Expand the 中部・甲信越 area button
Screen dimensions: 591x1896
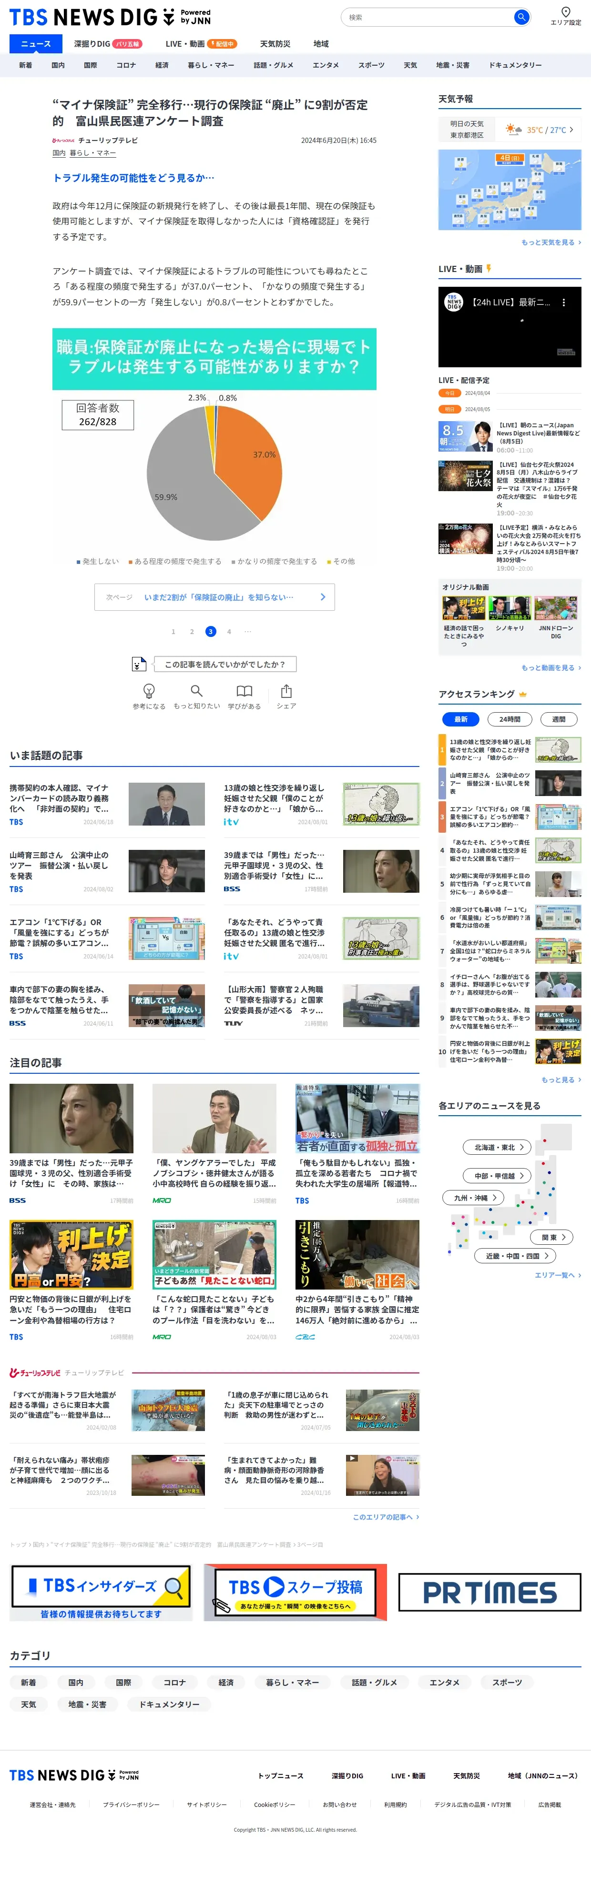(x=498, y=1175)
